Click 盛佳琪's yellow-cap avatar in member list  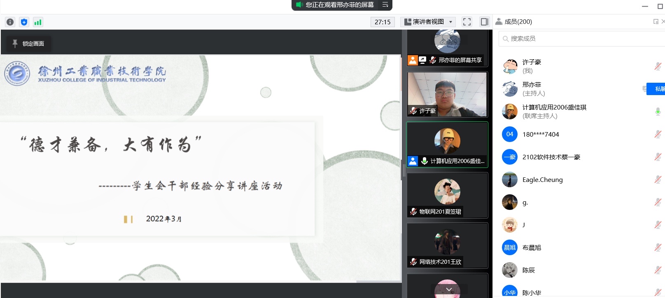pos(510,112)
